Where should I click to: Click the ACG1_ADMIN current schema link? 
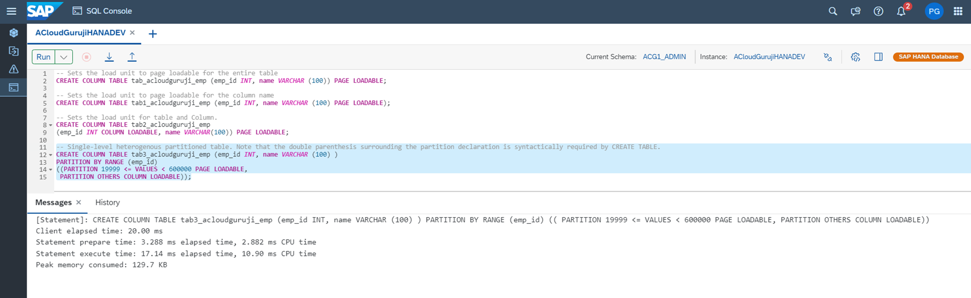(x=664, y=57)
